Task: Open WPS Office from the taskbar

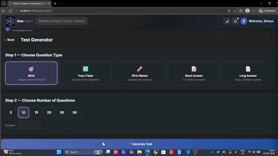Action: point(116,152)
